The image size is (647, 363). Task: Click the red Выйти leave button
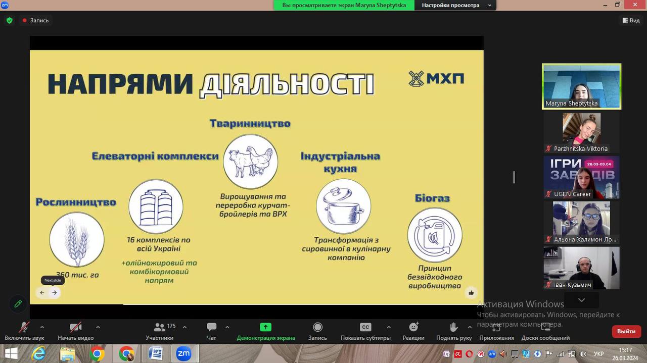pos(626,331)
